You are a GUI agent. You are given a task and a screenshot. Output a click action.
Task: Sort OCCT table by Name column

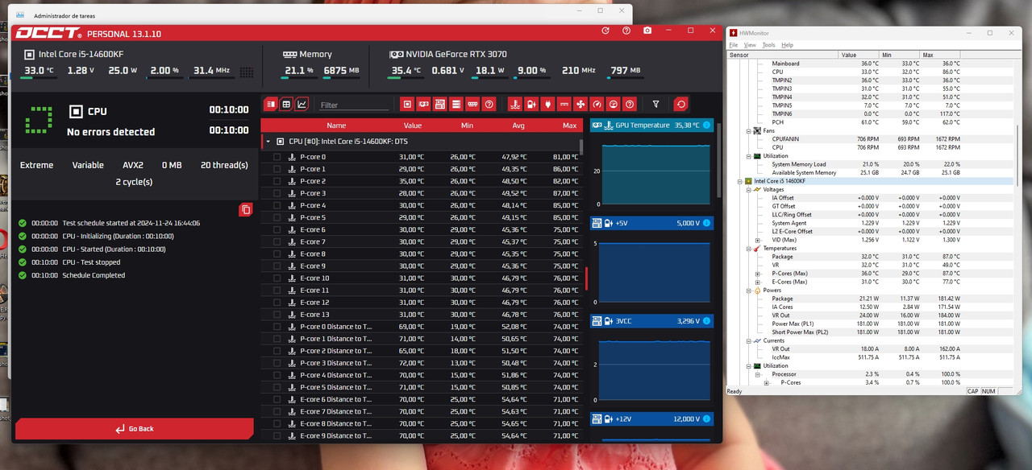click(336, 126)
